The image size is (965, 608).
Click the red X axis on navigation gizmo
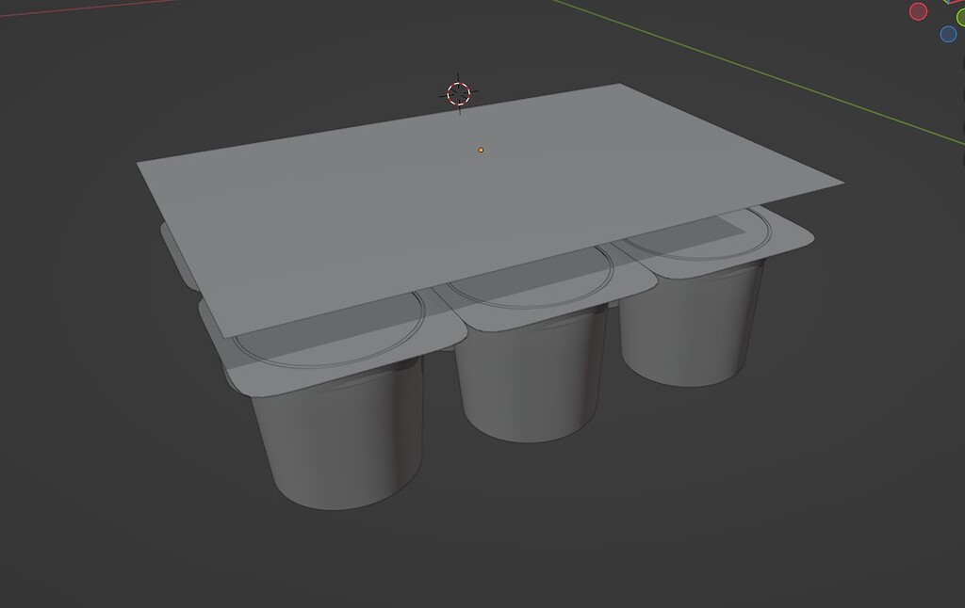pyautogui.click(x=918, y=12)
